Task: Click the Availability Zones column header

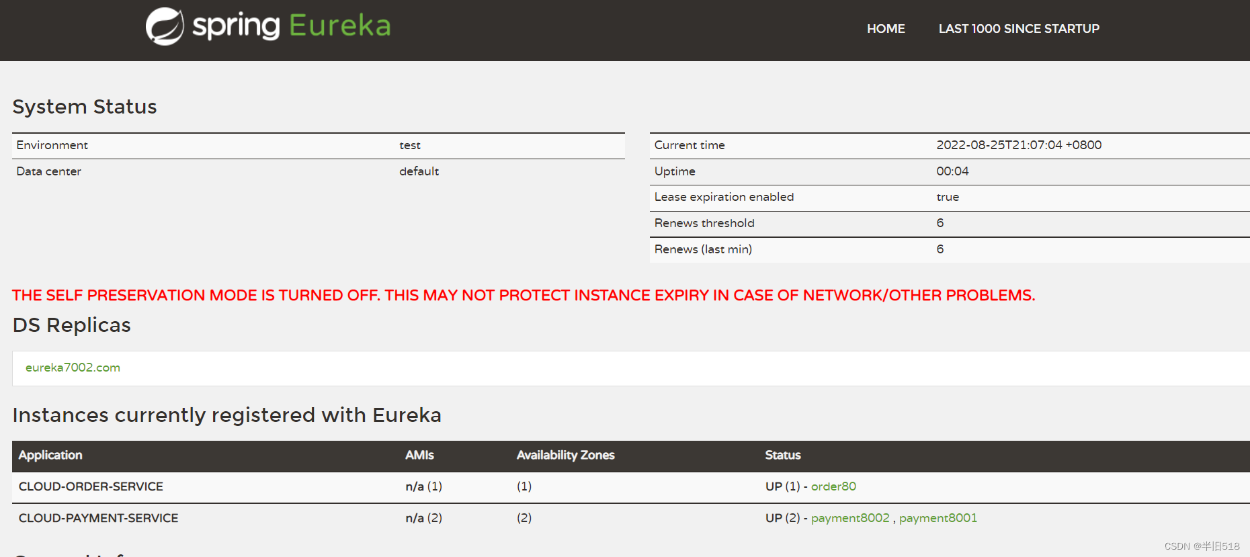Action: pos(565,456)
